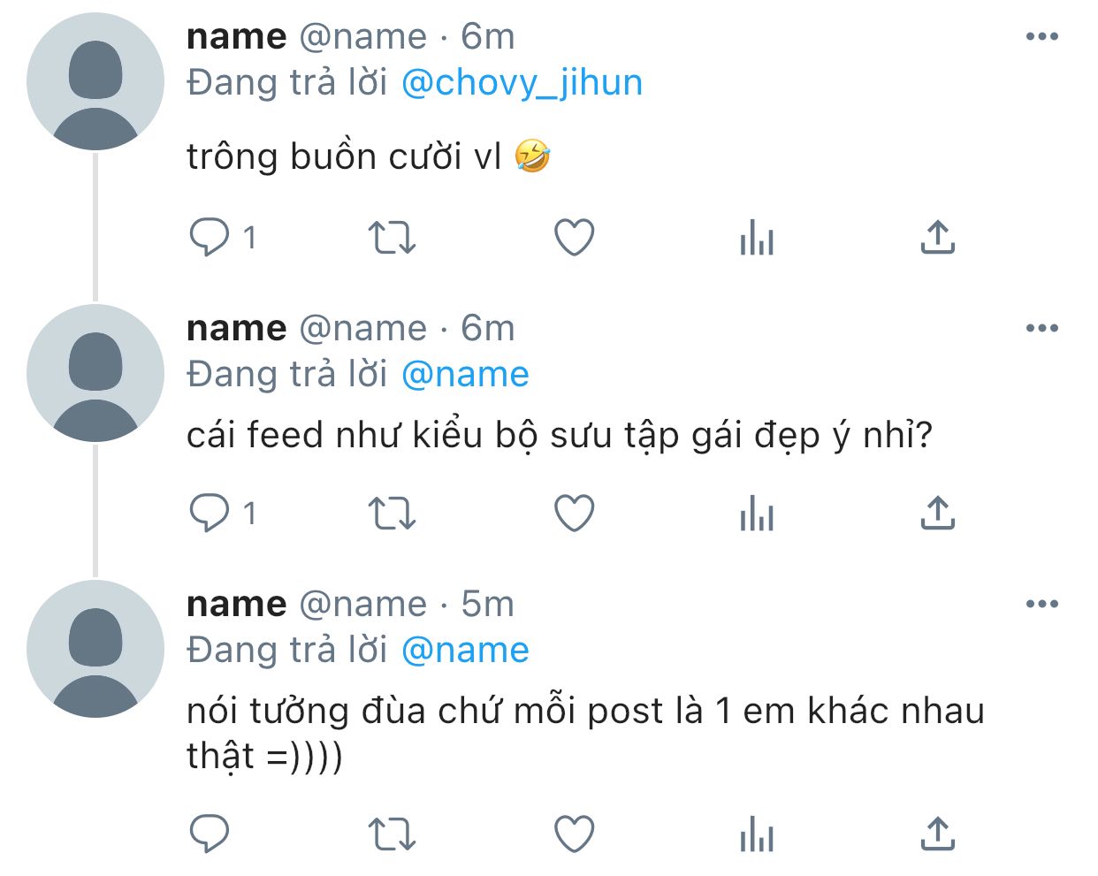Screen dimensions: 1098x876
Task: Reply to the "trông buồn cười vl" tweet
Action: coord(210,237)
